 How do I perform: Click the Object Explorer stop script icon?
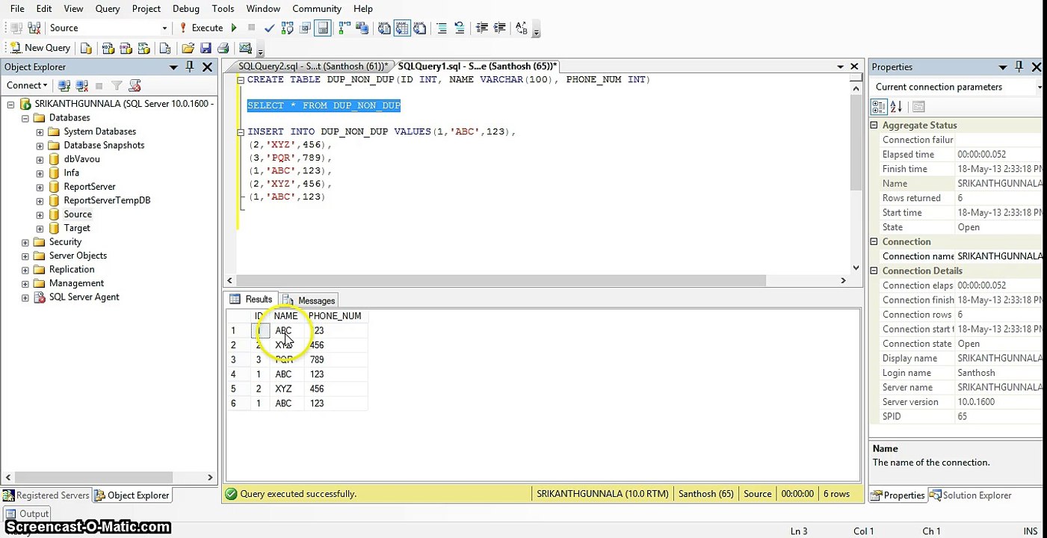(x=135, y=86)
